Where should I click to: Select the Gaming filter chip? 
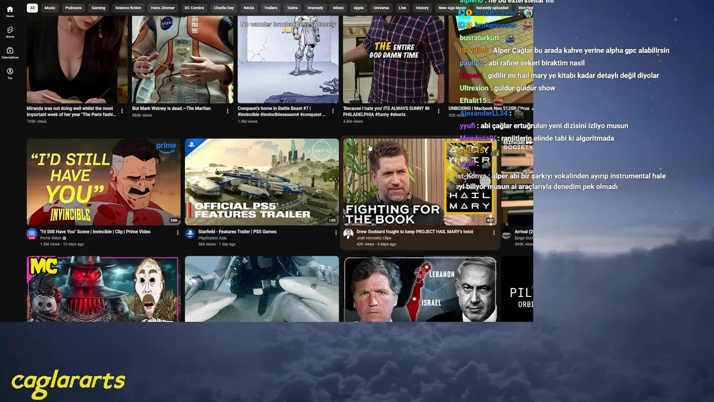(x=98, y=8)
